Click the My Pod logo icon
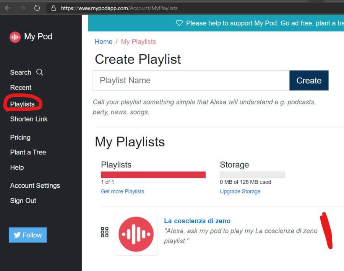The height and width of the screenshot is (271, 344). pyautogui.click(x=15, y=37)
